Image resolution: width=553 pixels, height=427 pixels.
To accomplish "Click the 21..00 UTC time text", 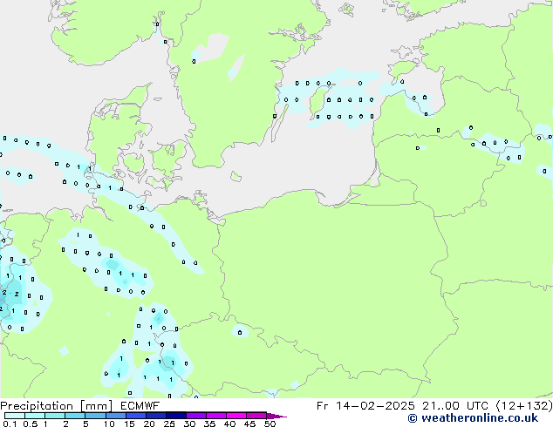I will [455, 406].
